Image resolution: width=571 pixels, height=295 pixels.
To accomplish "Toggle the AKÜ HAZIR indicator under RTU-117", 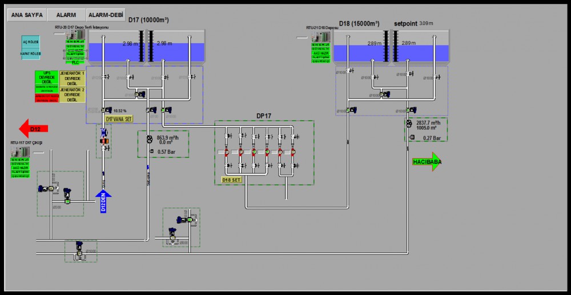I will 21,168.
